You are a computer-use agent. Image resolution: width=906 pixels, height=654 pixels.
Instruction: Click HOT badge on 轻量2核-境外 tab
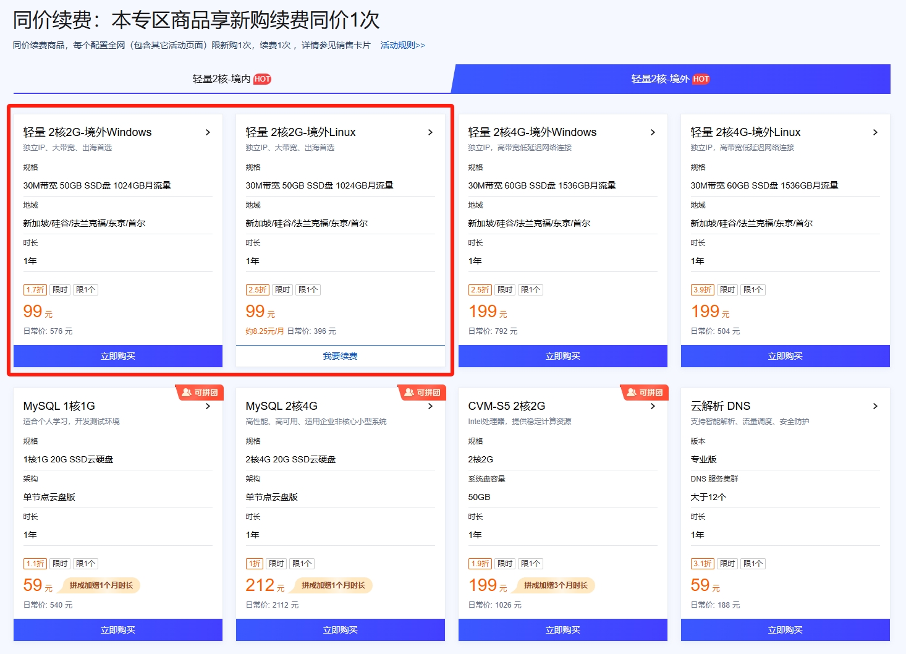pos(701,79)
